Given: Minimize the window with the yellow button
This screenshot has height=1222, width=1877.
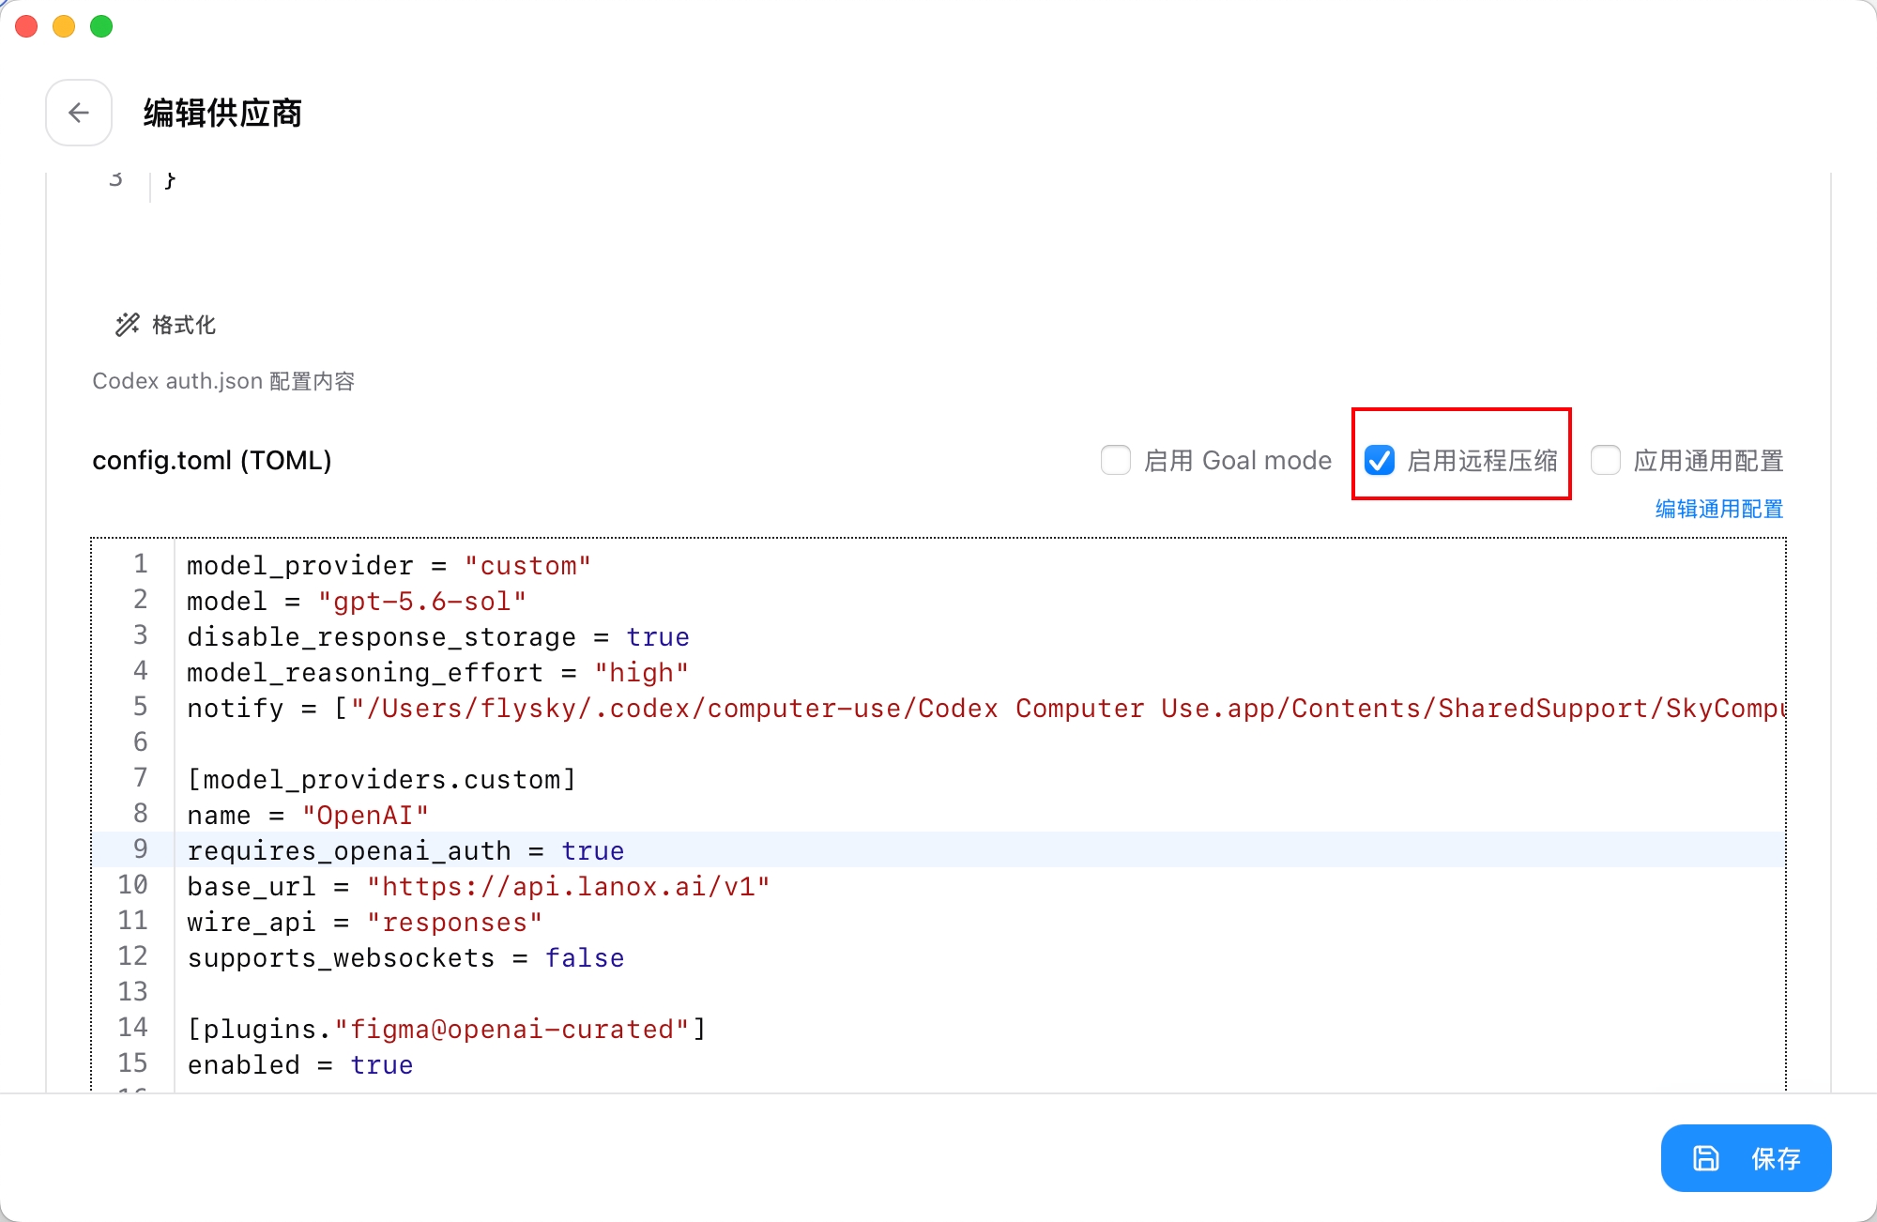Looking at the screenshot, I should [x=64, y=26].
